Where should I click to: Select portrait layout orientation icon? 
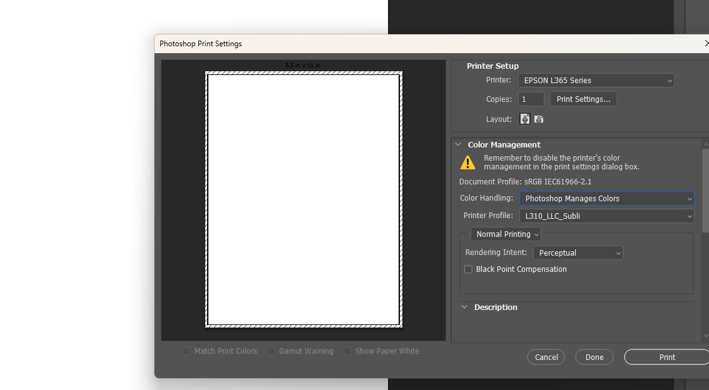pyautogui.click(x=525, y=119)
